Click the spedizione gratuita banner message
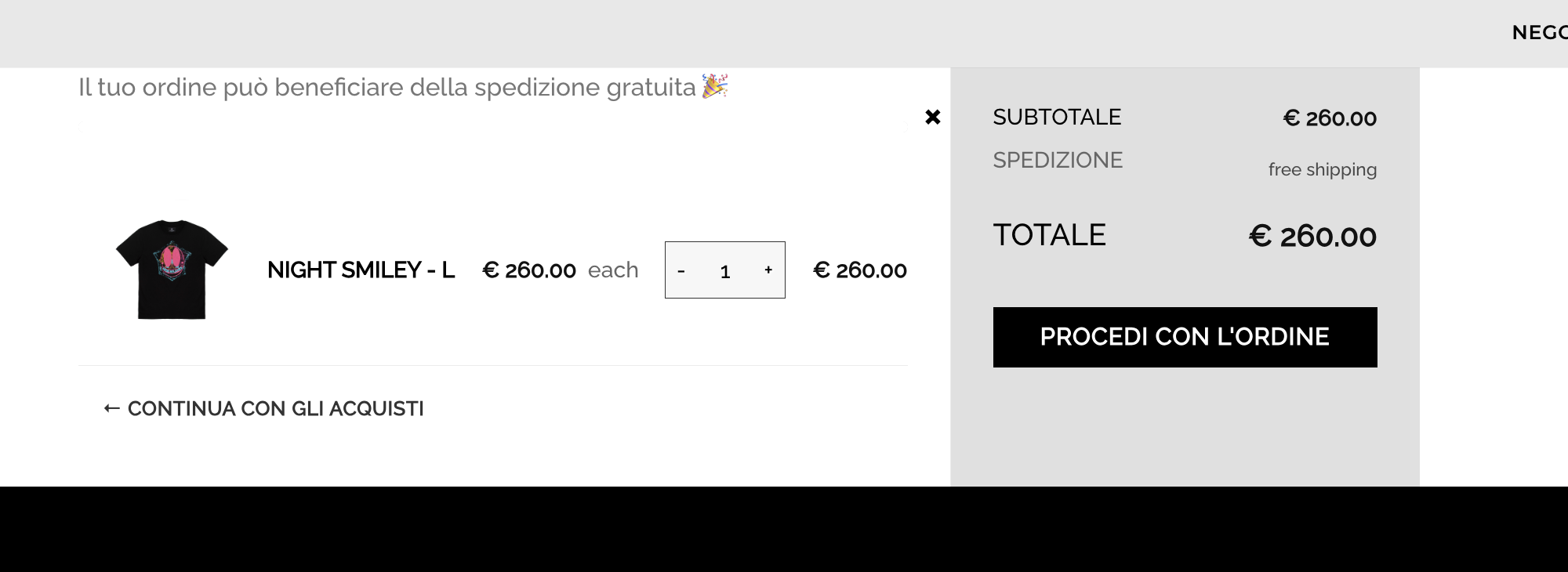The height and width of the screenshot is (572, 1568). point(387,87)
